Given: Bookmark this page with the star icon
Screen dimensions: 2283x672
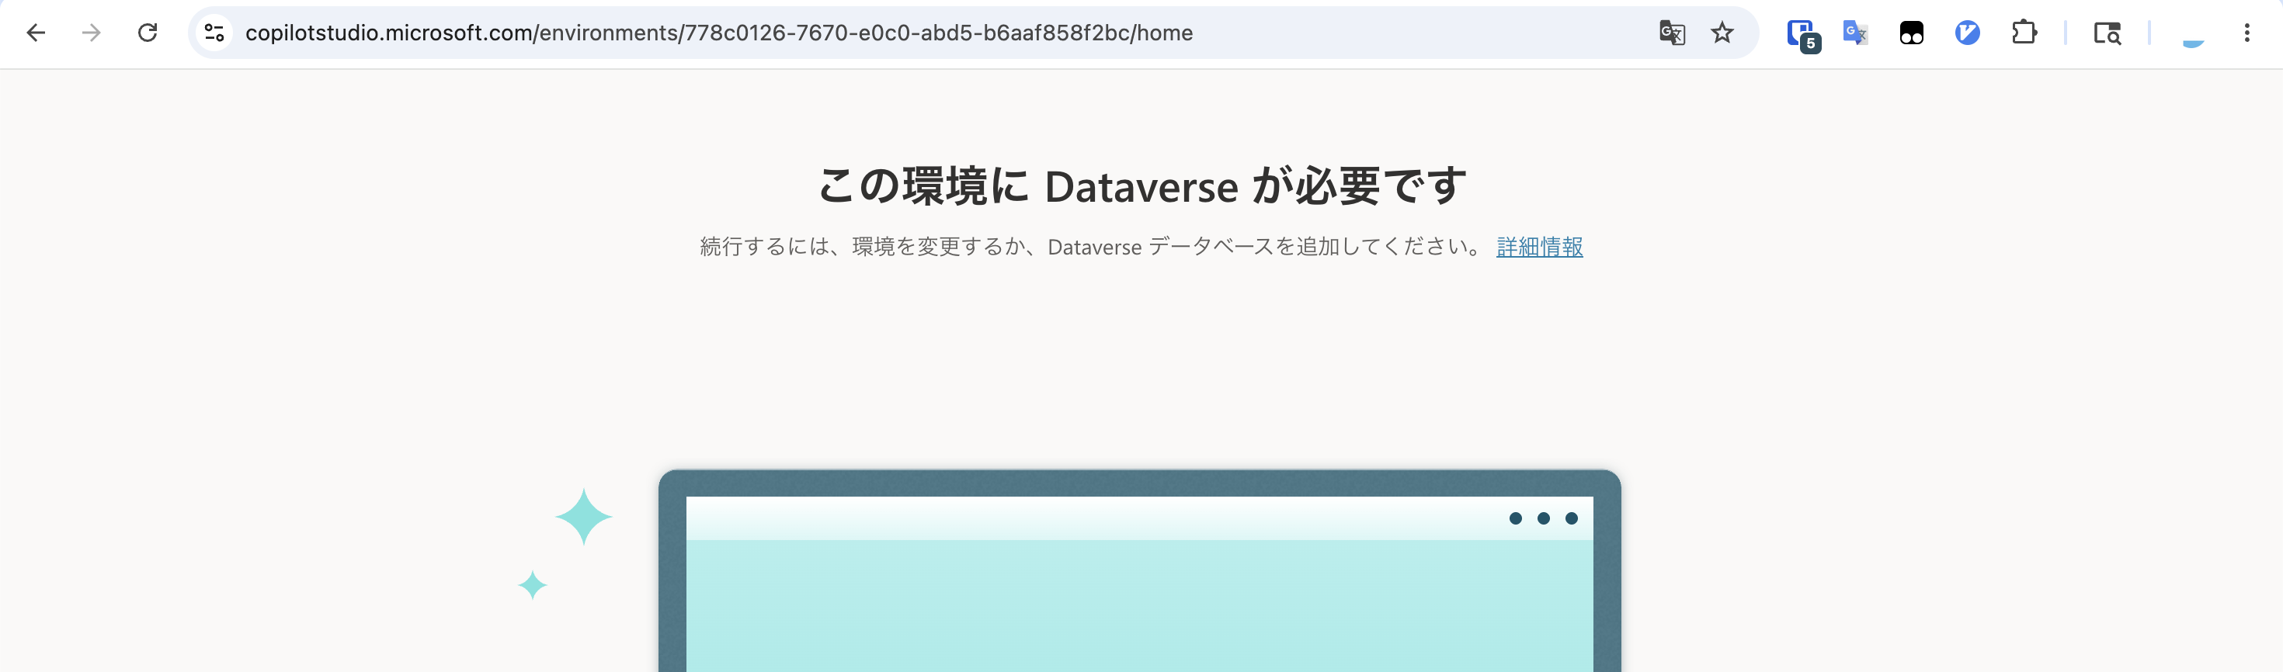Looking at the screenshot, I should click(1722, 33).
